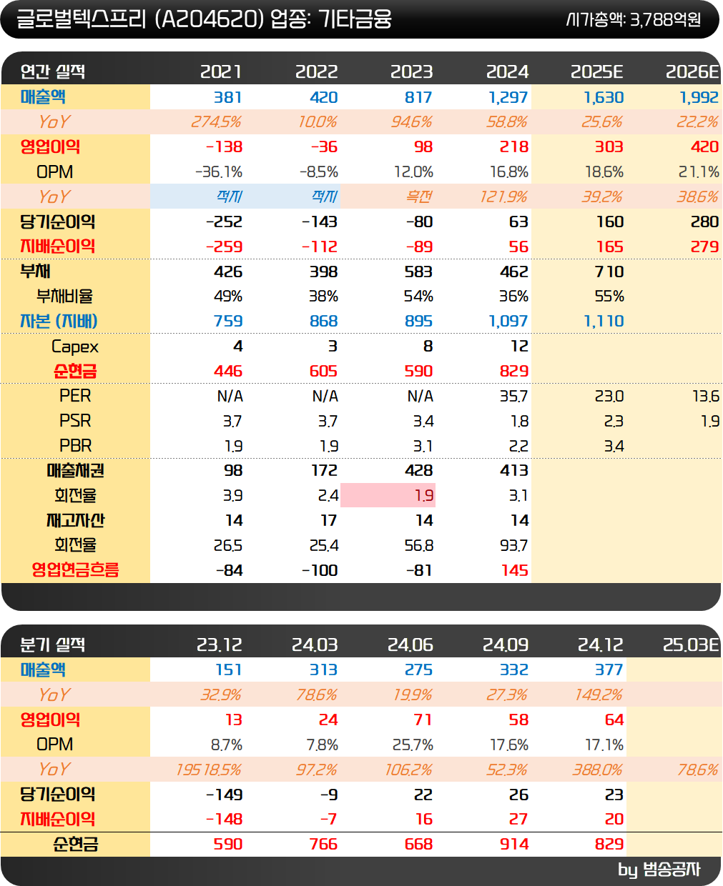723x886 pixels.
Task: Click the quarterly 매출액 value 313
Action: pos(323,670)
